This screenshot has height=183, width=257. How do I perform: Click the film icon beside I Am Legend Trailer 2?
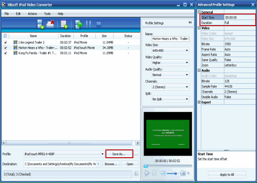click(15, 42)
